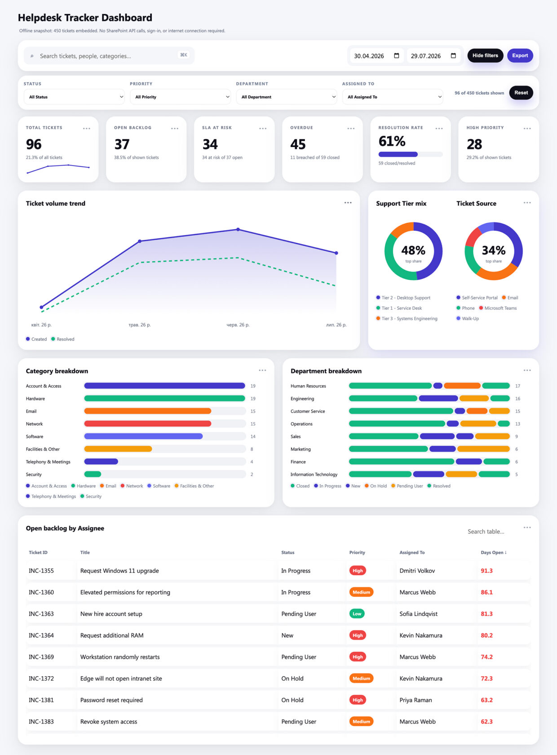Open Ticket volume trend options menu
The height and width of the screenshot is (755, 557).
[348, 203]
